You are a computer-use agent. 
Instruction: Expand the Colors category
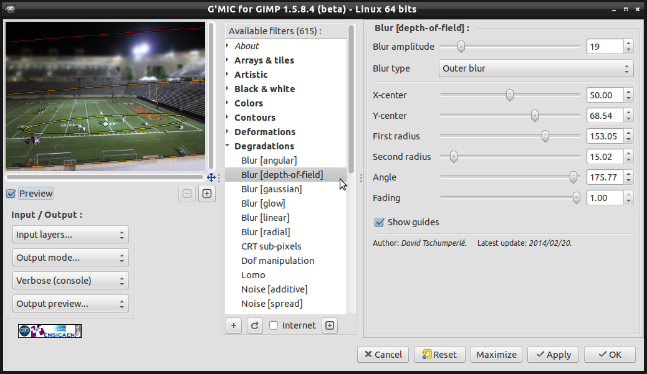pos(228,103)
